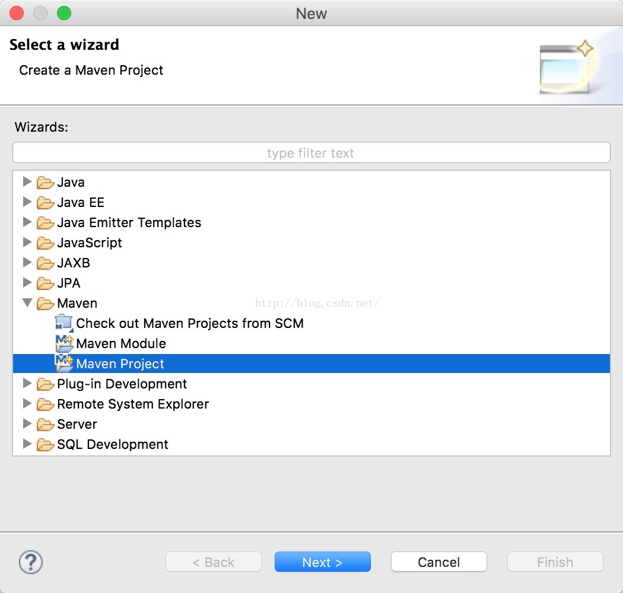This screenshot has width=623, height=593.
Task: Select the JavaScript label
Action: click(90, 243)
